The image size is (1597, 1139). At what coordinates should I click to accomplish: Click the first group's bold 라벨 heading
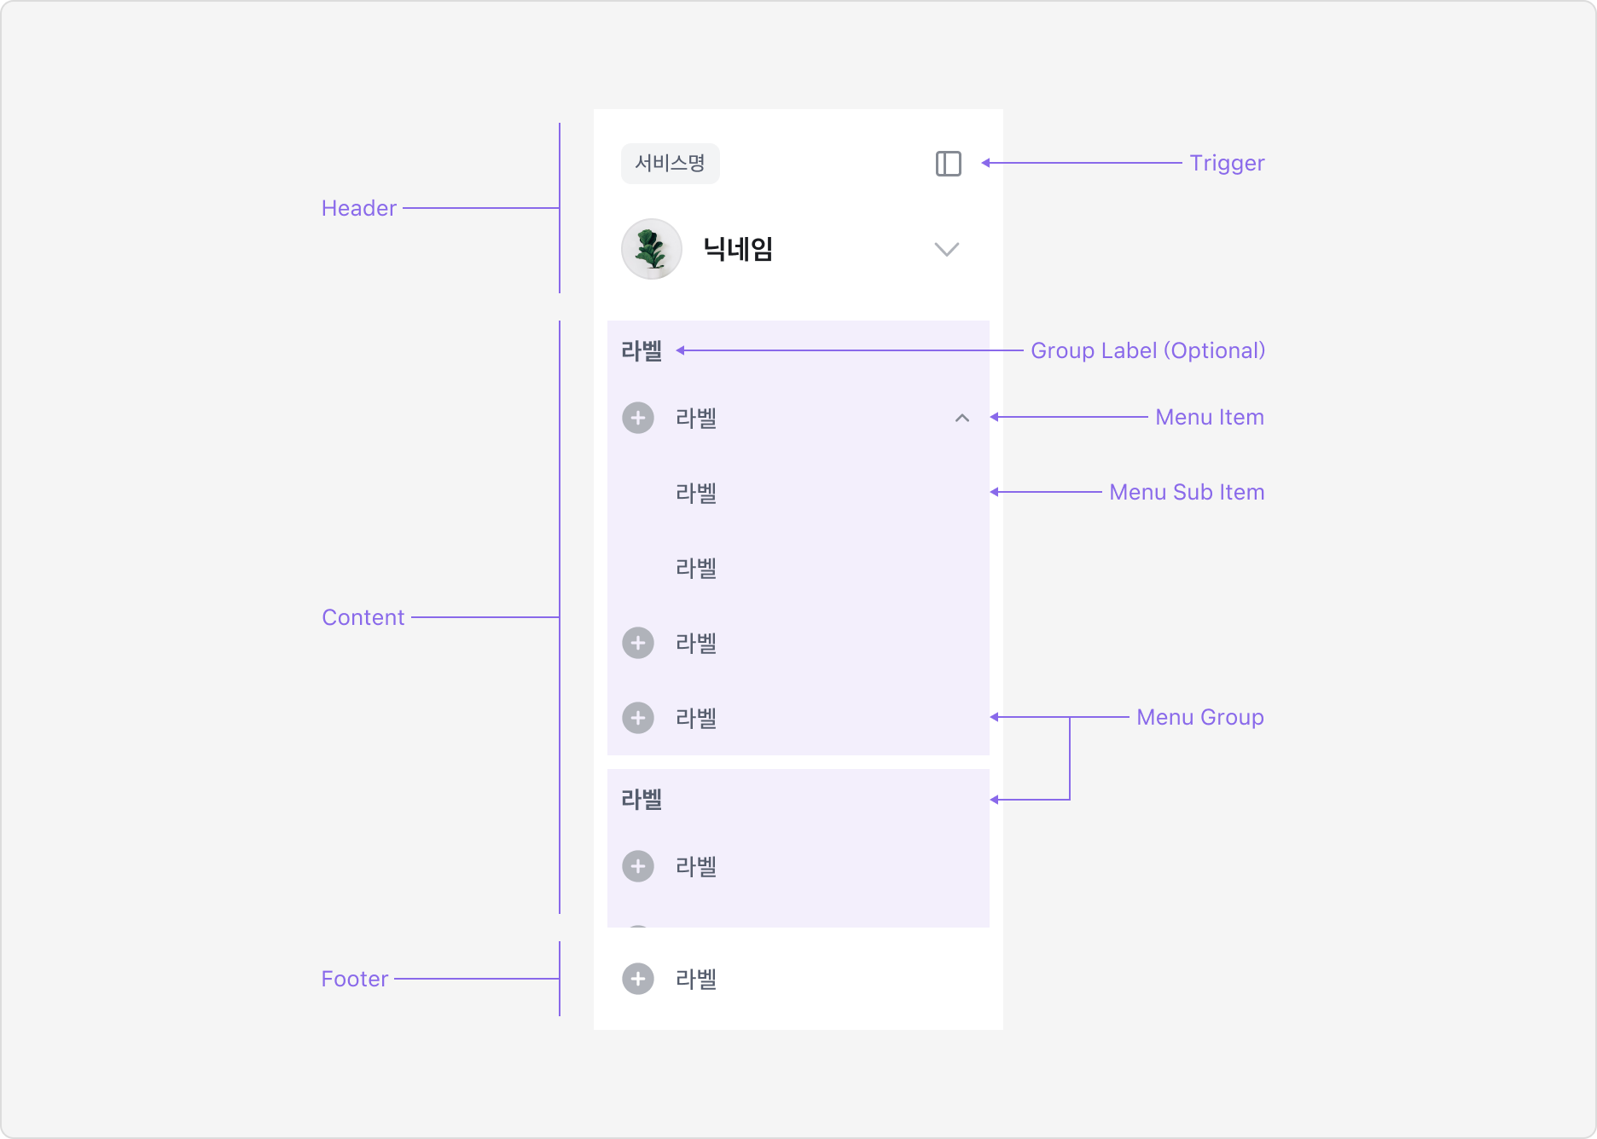(x=642, y=350)
